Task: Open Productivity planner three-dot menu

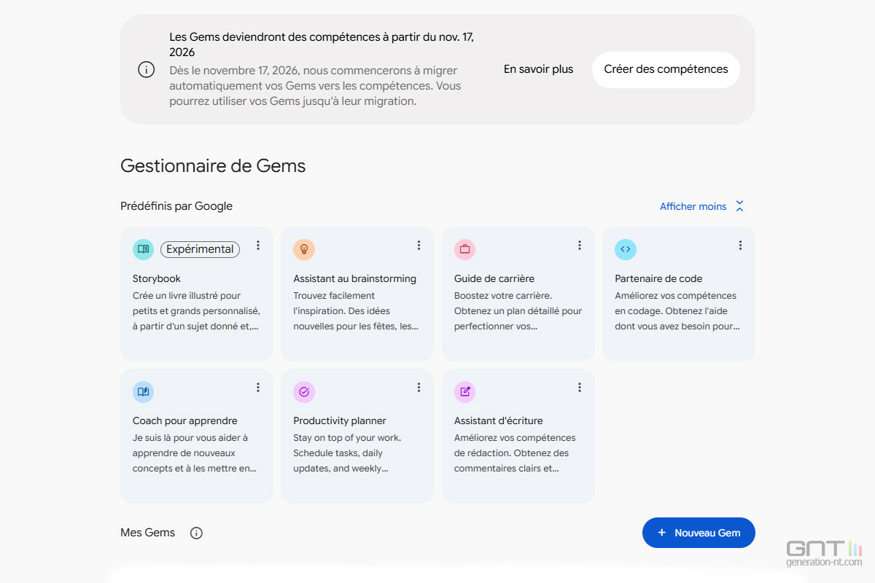Action: point(419,388)
